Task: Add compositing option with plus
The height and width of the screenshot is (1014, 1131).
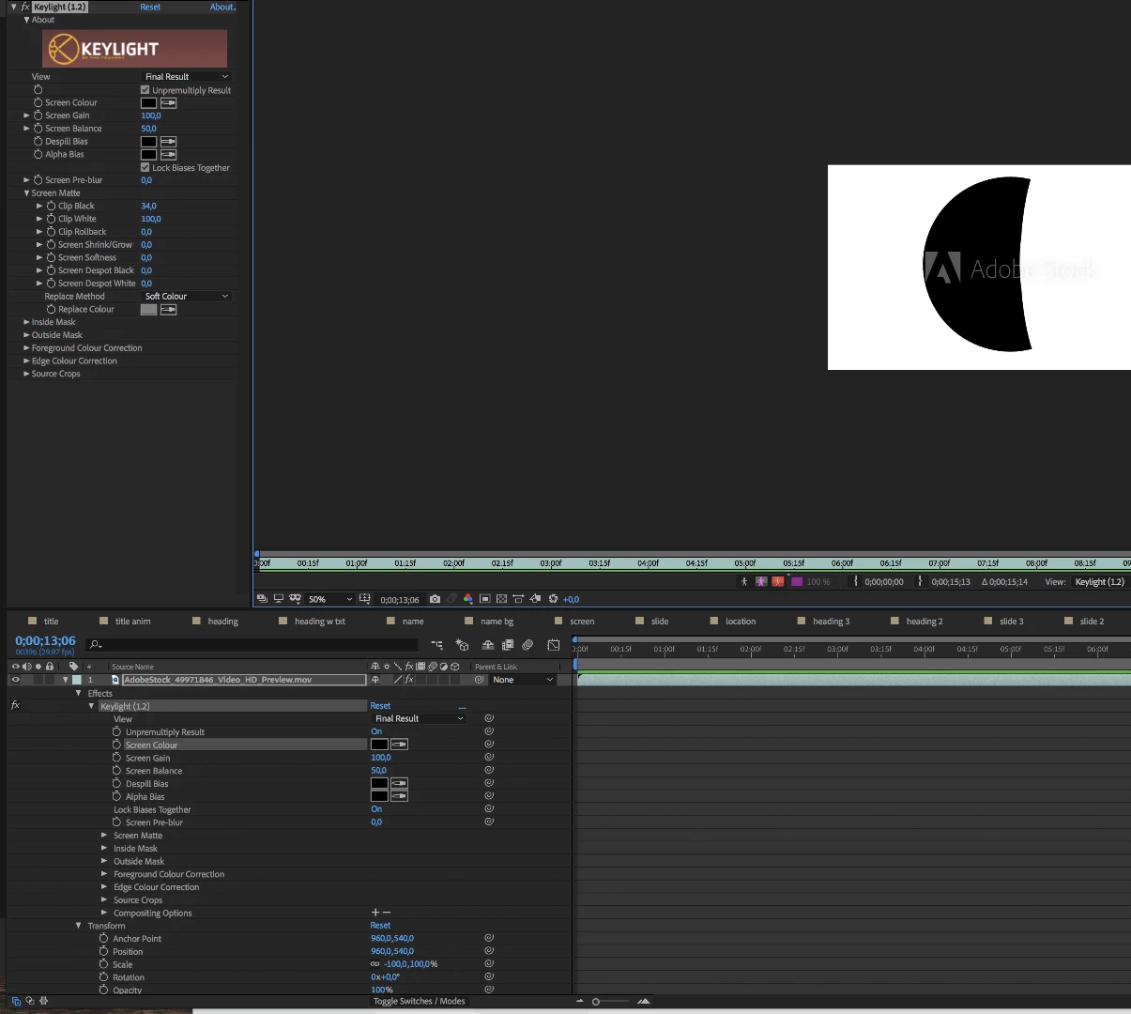Action: coord(375,913)
